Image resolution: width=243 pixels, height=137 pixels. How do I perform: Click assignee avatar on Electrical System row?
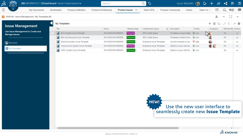pyautogui.click(x=210, y=42)
